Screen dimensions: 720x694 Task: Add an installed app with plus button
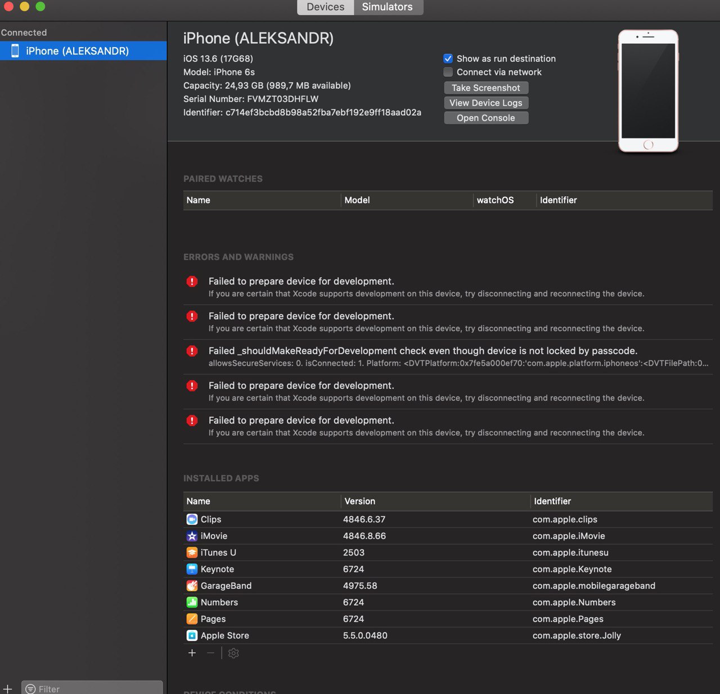click(192, 653)
